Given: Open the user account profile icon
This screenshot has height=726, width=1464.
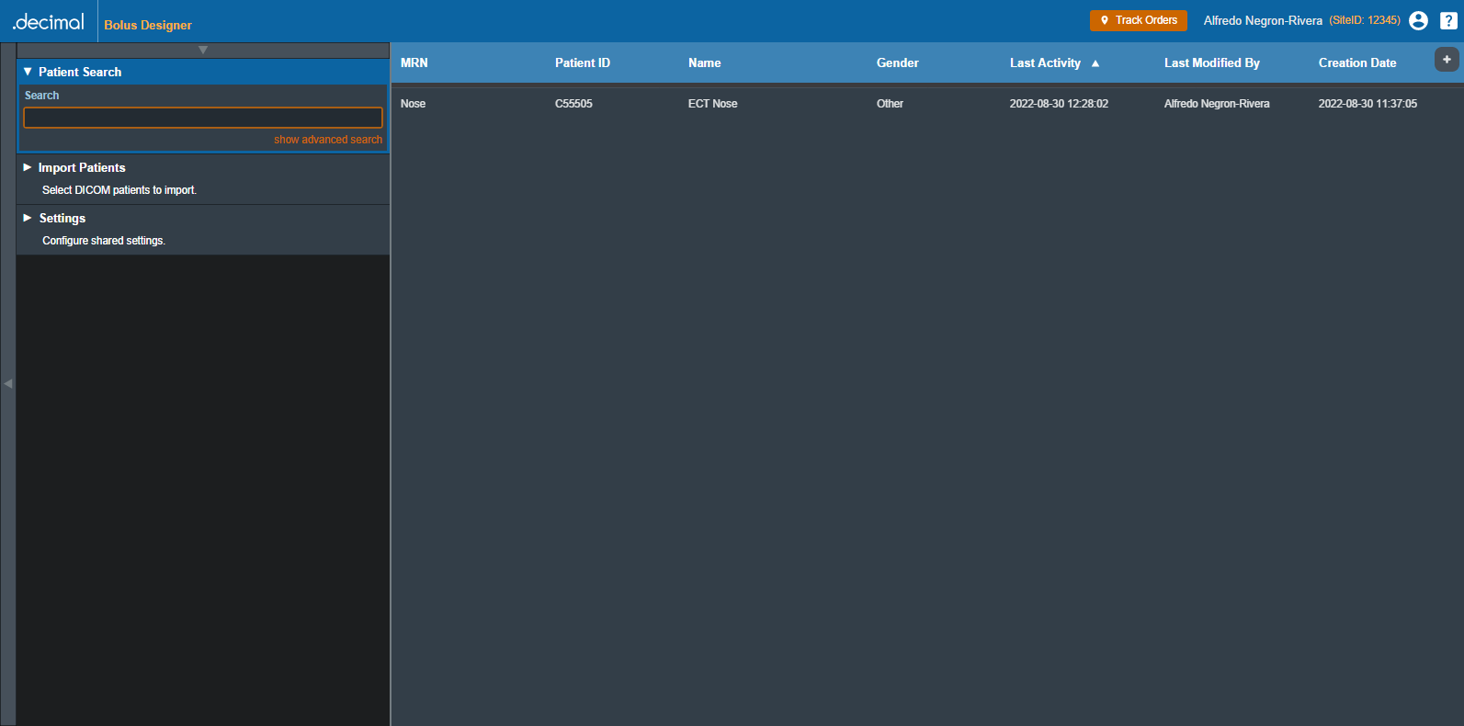Looking at the screenshot, I should pyautogui.click(x=1418, y=20).
